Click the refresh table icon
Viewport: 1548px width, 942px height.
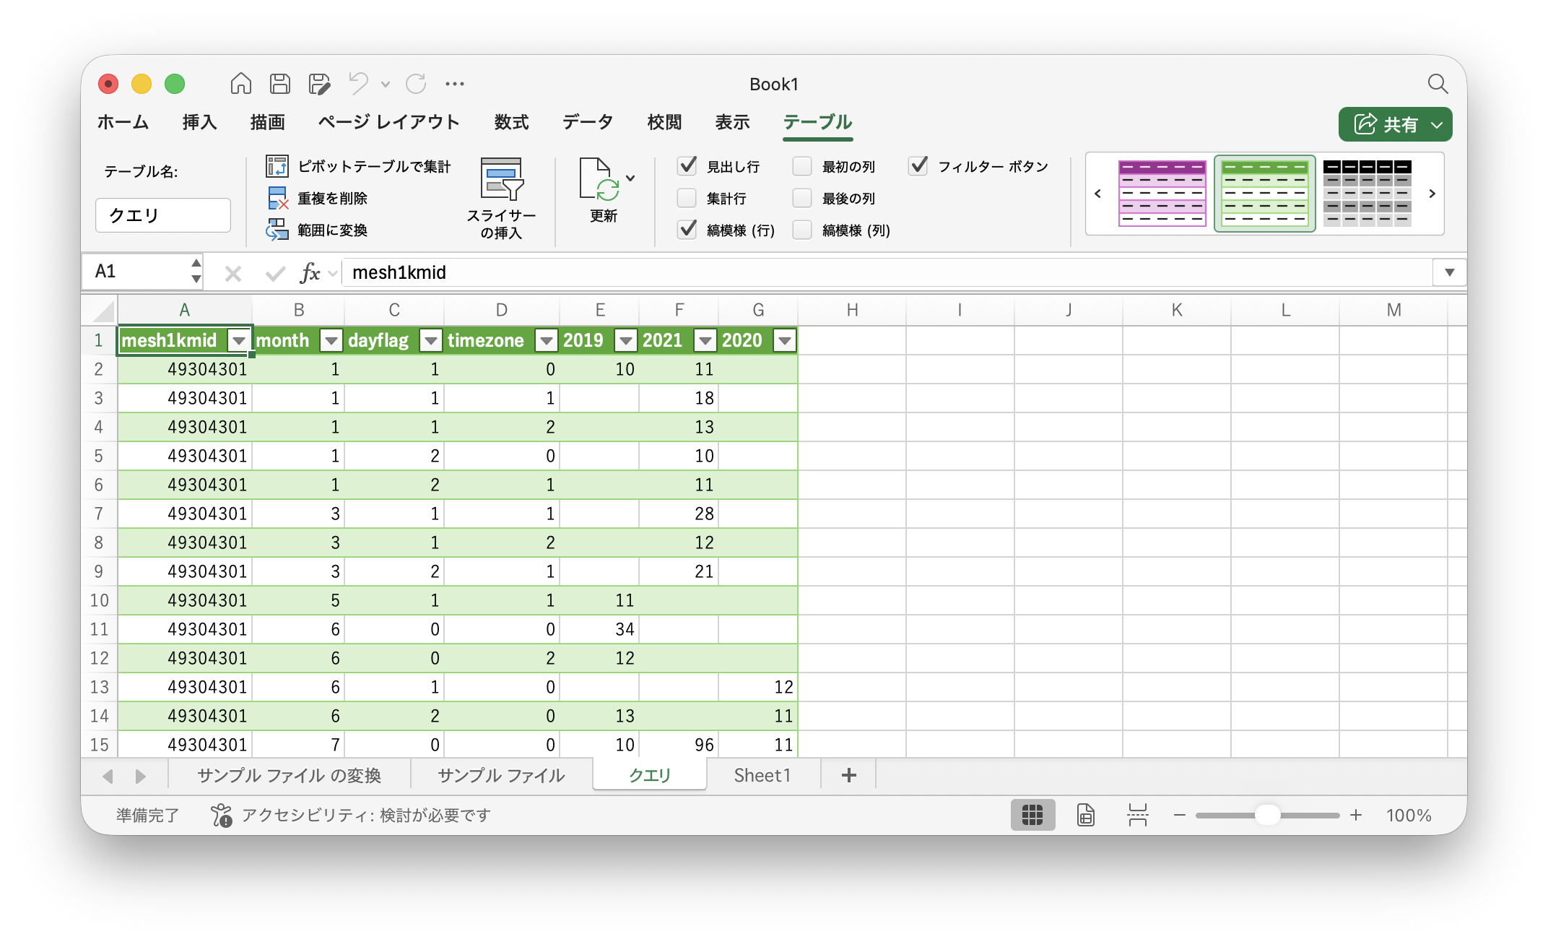(x=599, y=181)
